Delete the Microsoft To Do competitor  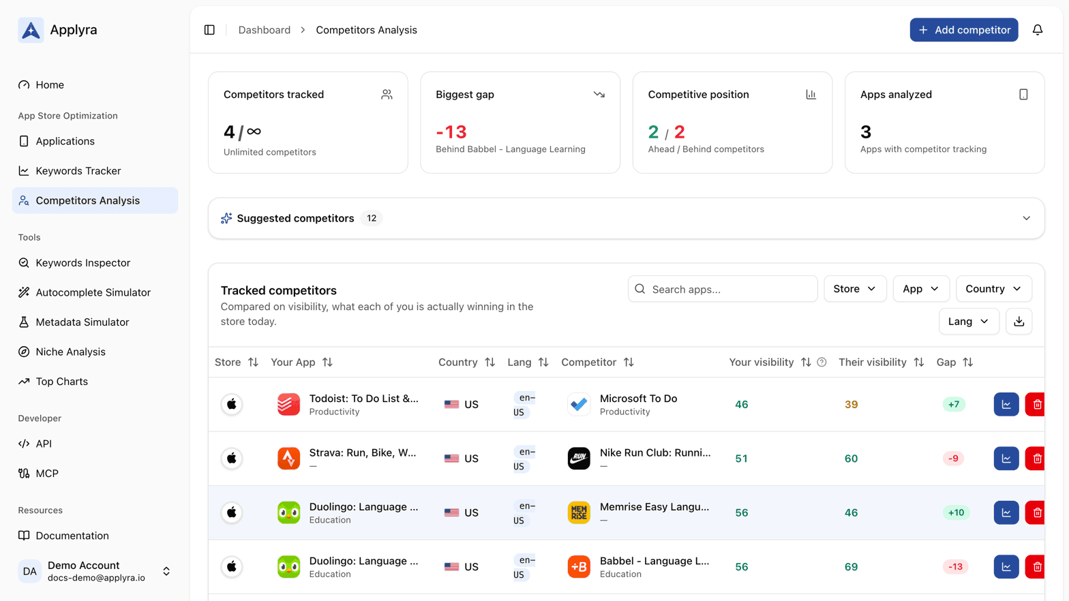coord(1036,404)
